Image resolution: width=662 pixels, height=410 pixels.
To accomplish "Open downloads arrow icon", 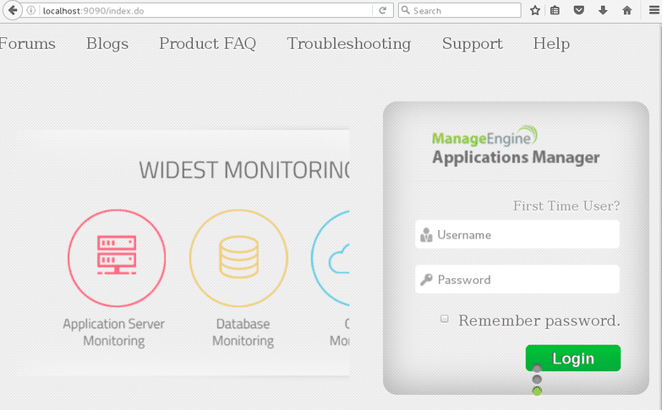I will coord(603,10).
